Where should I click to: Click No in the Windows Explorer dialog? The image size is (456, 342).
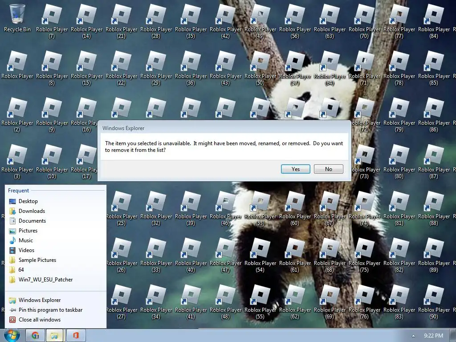[x=328, y=169]
